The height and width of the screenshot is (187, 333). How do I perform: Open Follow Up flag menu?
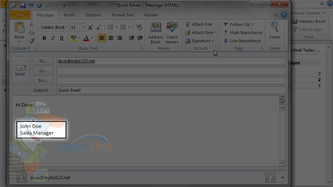point(239,24)
